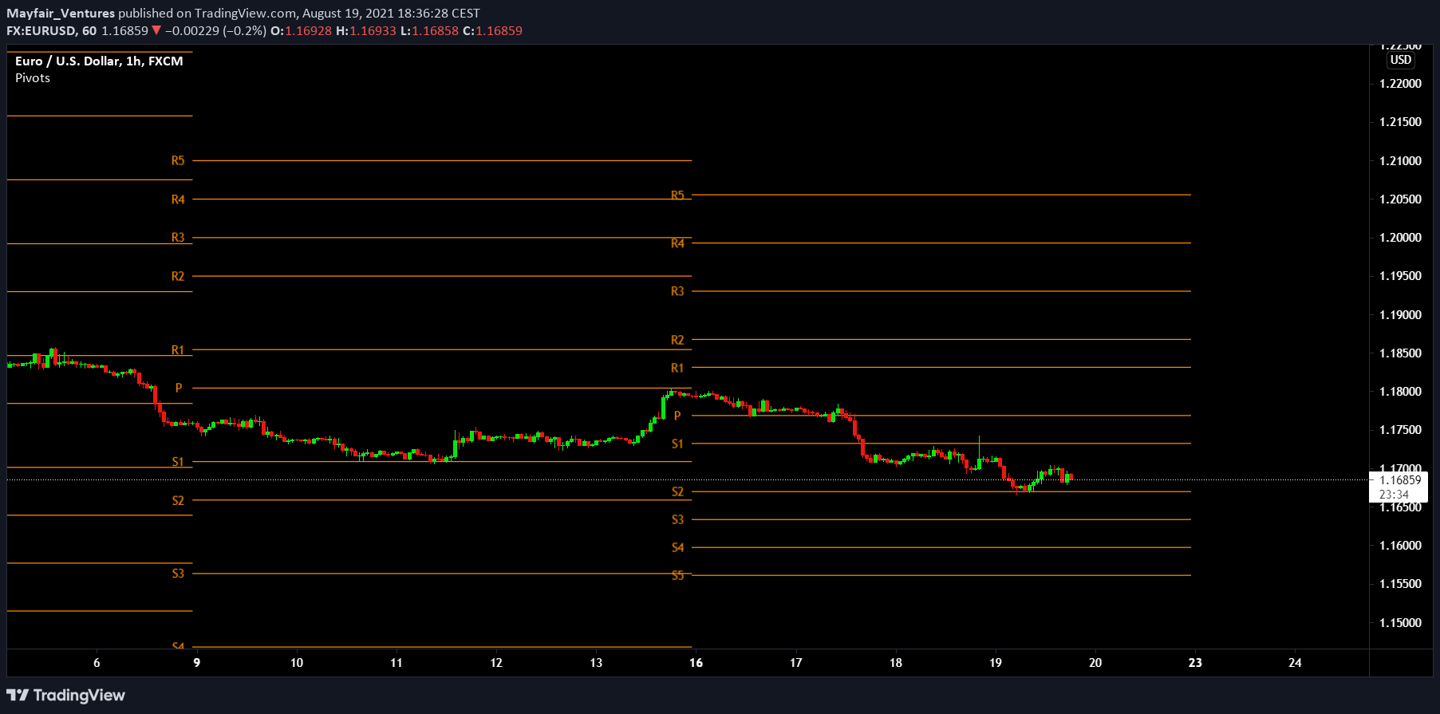Click the R4 pivot label for week of 9th
Viewport: 1440px width, 714px height.
point(178,199)
